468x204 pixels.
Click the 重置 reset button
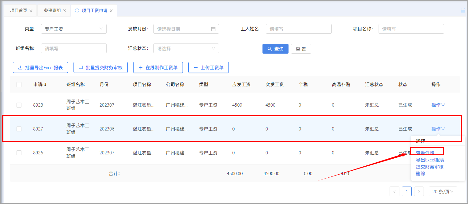(301, 49)
